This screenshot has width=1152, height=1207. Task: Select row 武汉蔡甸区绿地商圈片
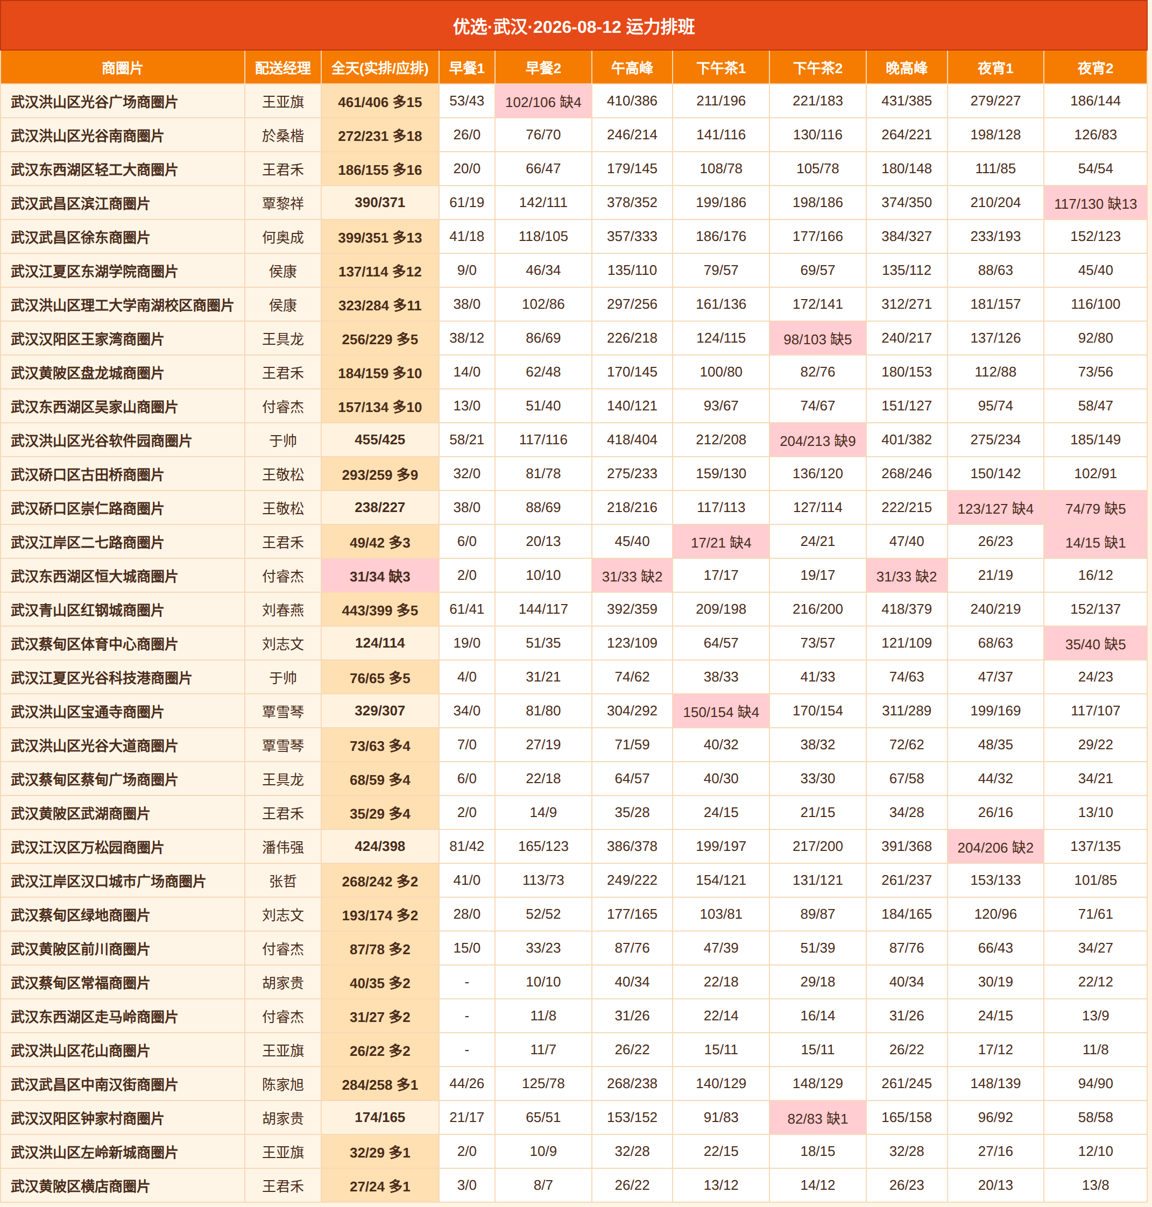574,915
